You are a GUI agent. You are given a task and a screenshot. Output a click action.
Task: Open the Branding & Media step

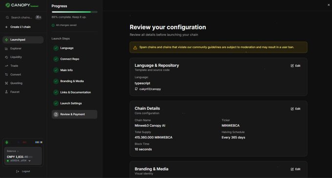(x=72, y=81)
